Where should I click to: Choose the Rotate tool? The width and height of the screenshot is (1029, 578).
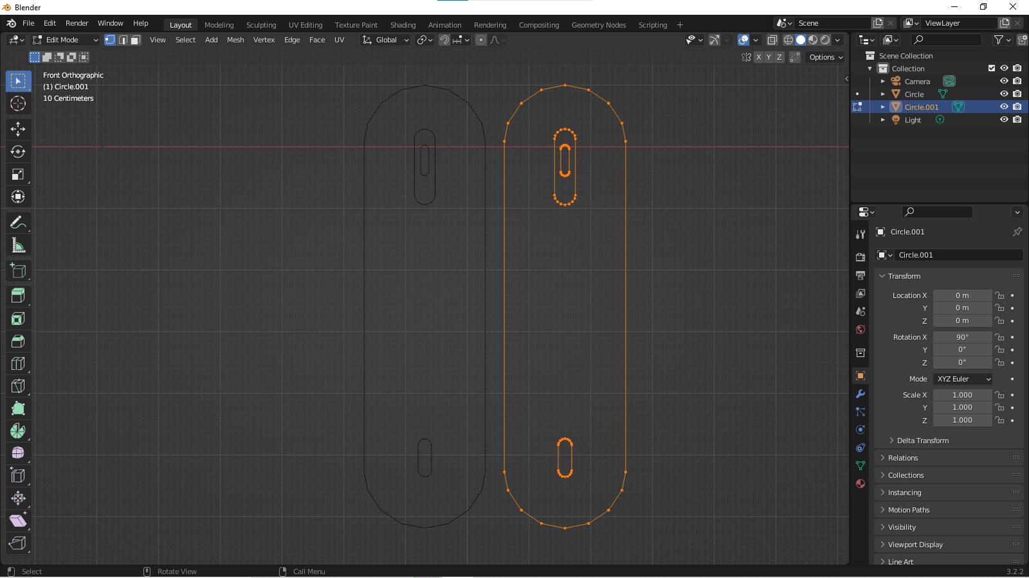pos(18,152)
